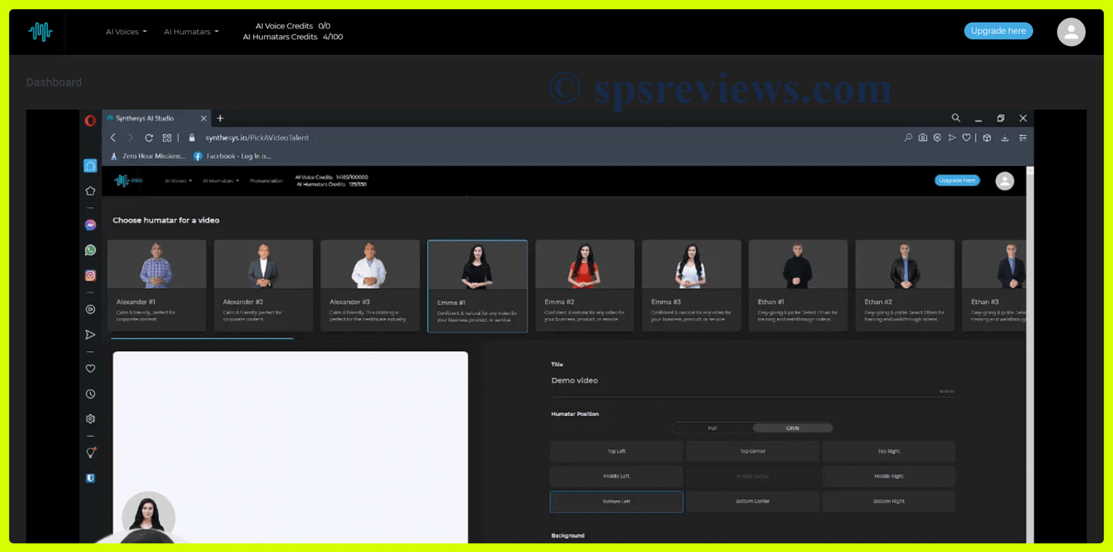Open the Opera sidebar home icon
Image resolution: width=1113 pixels, height=552 pixels.
click(90, 165)
